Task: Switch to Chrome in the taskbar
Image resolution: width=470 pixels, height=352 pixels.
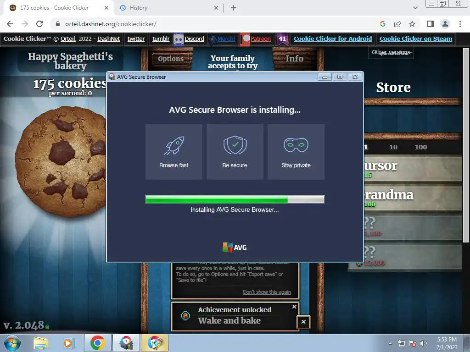Action: pyautogui.click(x=97, y=343)
